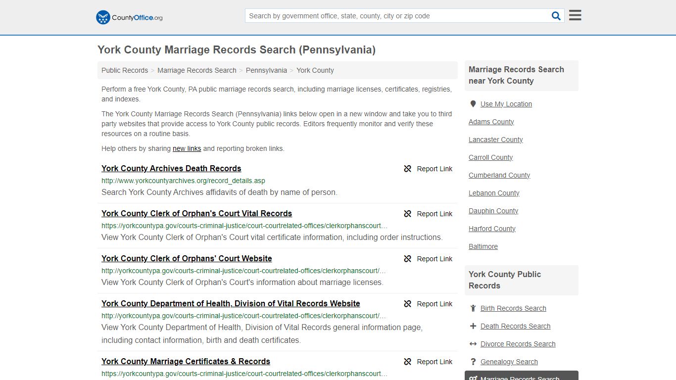The image size is (676, 380).
Task: Click Use My Location link
Action: 506,104
